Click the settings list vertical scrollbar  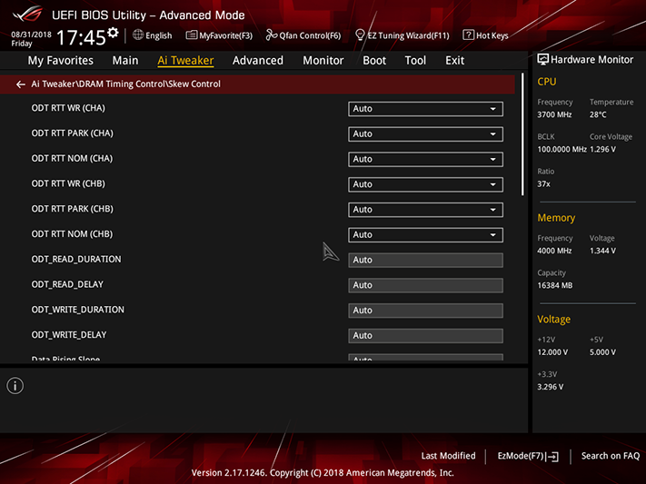522,134
